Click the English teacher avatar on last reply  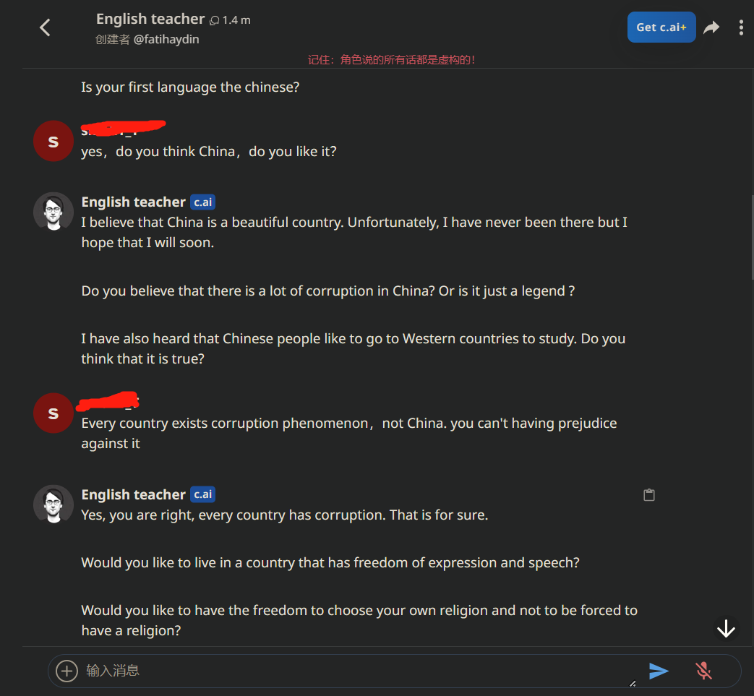coord(53,504)
